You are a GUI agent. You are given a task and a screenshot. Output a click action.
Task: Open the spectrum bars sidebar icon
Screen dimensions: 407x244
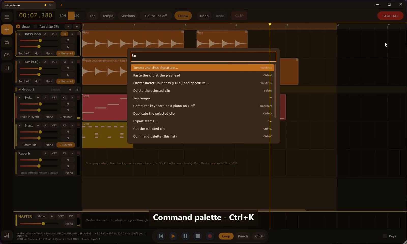point(7,68)
